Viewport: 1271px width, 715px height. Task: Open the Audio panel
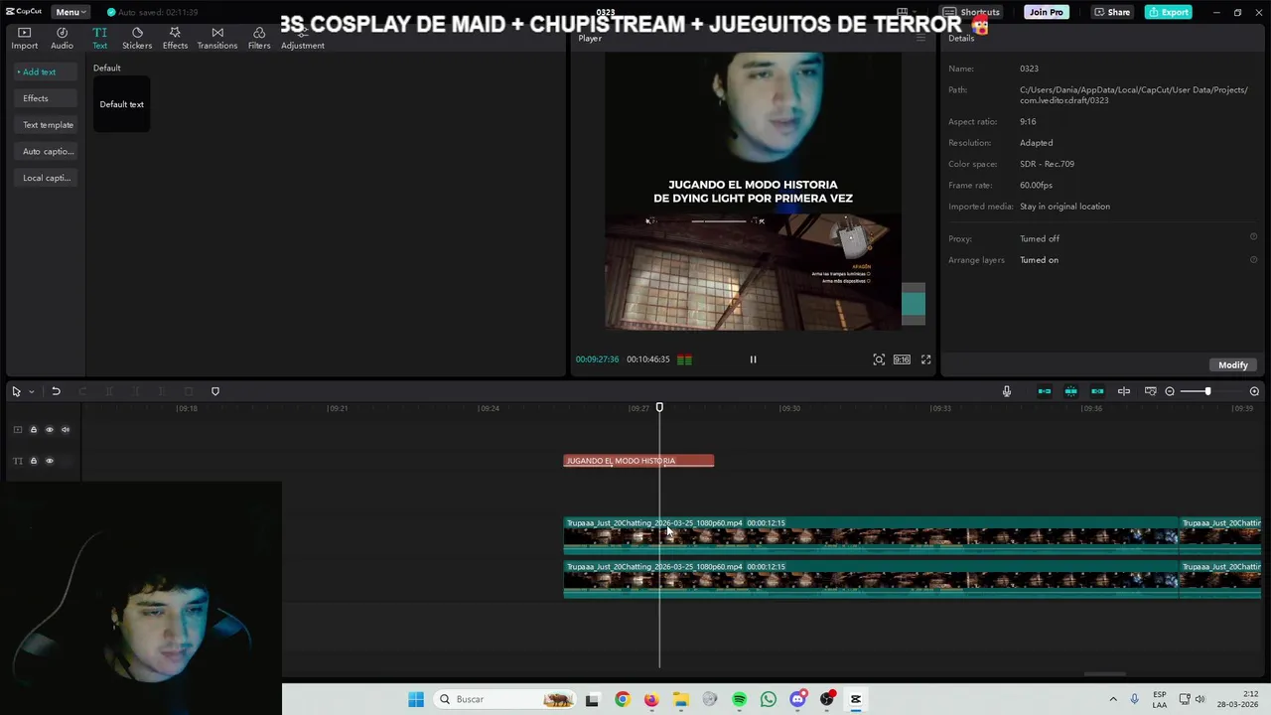click(x=62, y=38)
